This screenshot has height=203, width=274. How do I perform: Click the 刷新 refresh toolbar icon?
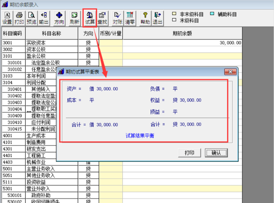(x=74, y=18)
